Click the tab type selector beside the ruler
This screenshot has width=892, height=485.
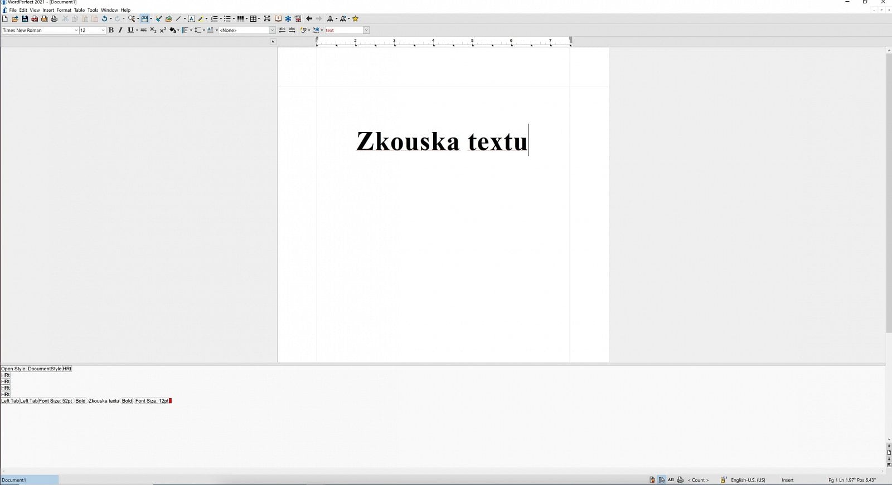(x=273, y=42)
